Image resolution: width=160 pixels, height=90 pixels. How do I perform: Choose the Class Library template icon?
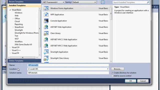pyautogui.click(x=46, y=33)
